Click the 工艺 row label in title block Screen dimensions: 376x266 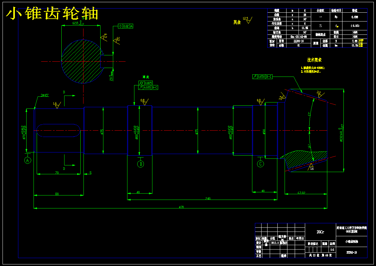click(x=258, y=256)
